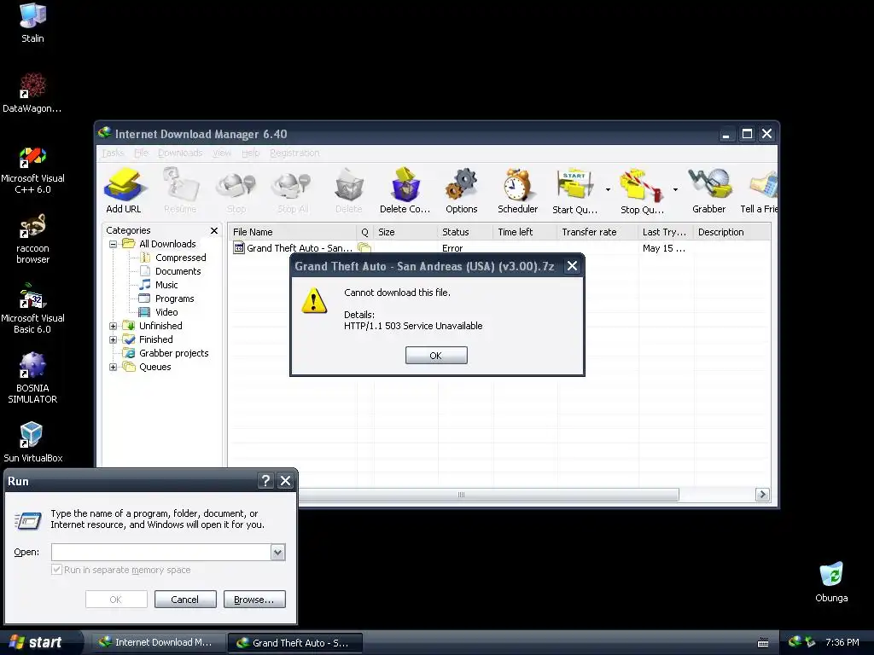Expand the Finished tree node

pyautogui.click(x=114, y=339)
